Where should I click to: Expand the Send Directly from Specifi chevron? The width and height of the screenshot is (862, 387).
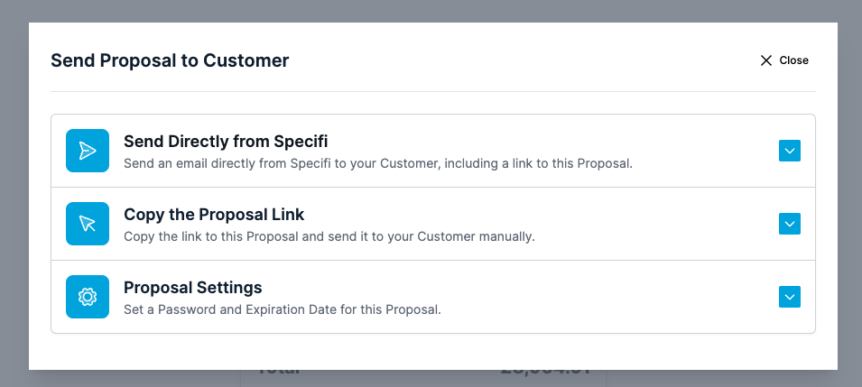pos(790,151)
